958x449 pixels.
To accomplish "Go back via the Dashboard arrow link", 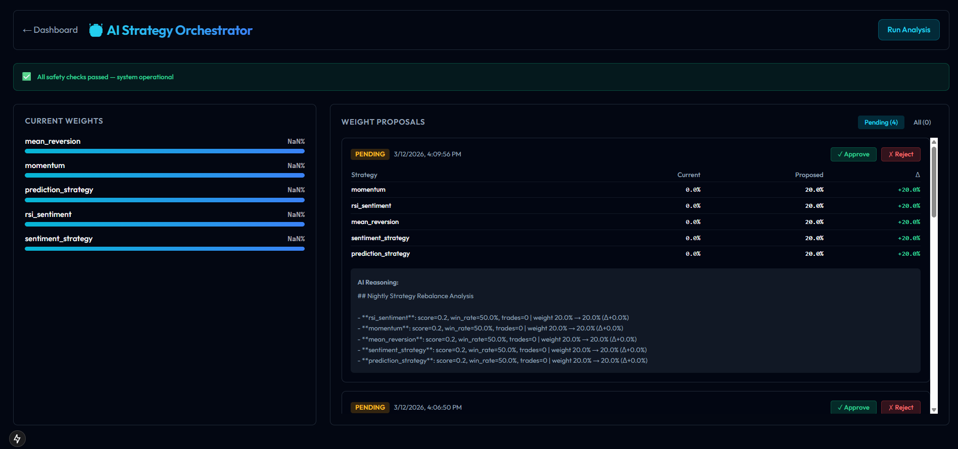I will [x=51, y=30].
